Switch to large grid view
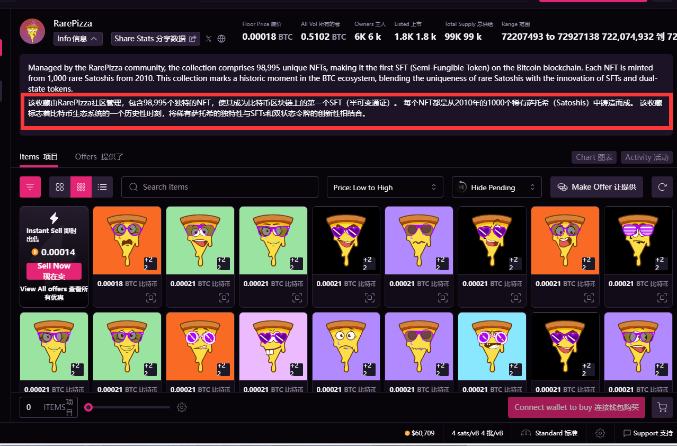This screenshot has height=446, width=677. [60, 187]
